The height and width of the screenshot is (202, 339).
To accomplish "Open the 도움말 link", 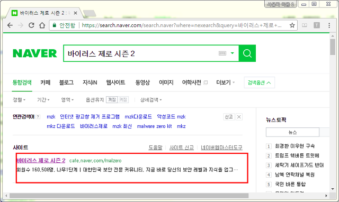I will tap(155, 148).
